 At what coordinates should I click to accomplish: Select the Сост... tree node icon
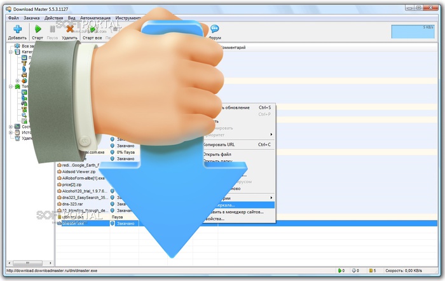click(18, 127)
